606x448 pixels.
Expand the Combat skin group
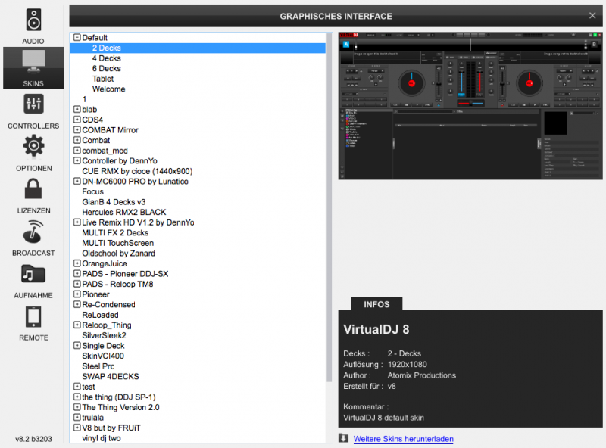point(77,140)
